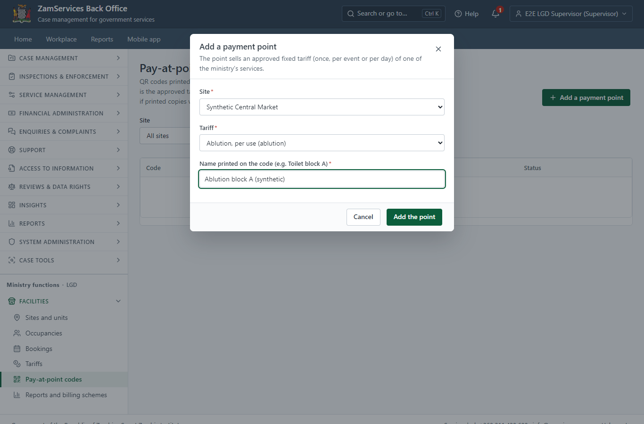Click the Access to Information icon
The width and height of the screenshot is (644, 424).
[12, 168]
